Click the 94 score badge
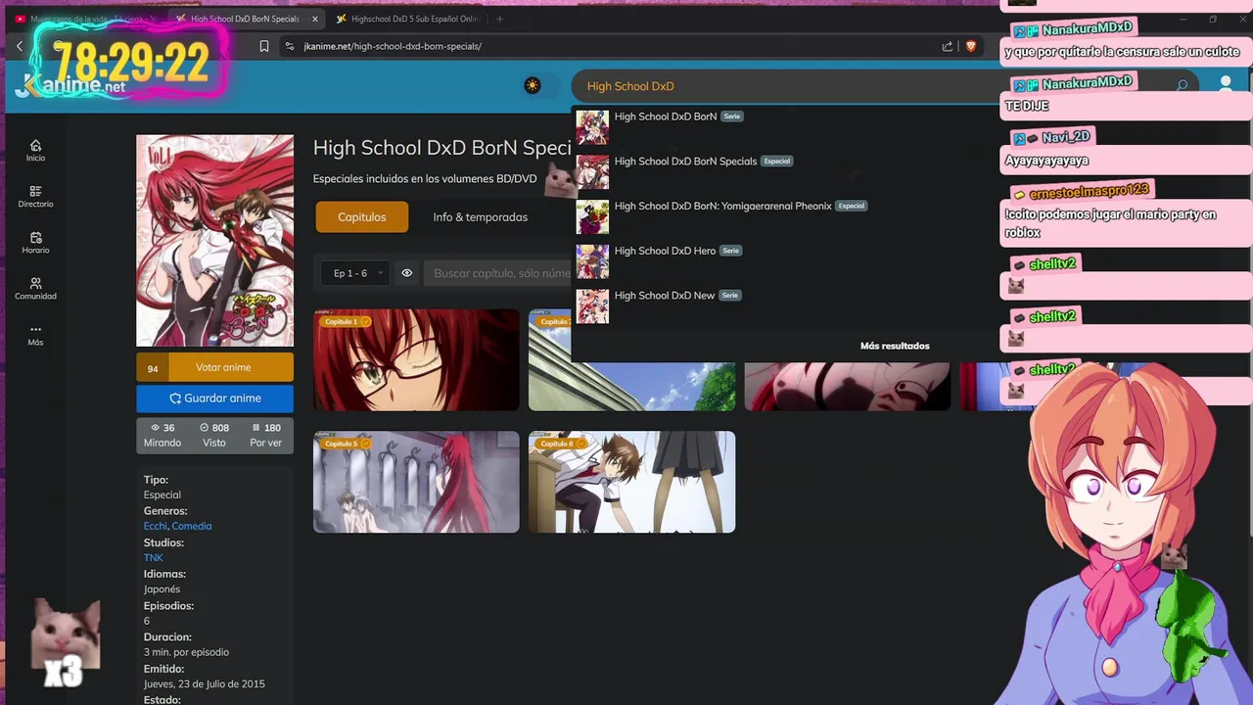This screenshot has height=705, width=1253. [153, 368]
